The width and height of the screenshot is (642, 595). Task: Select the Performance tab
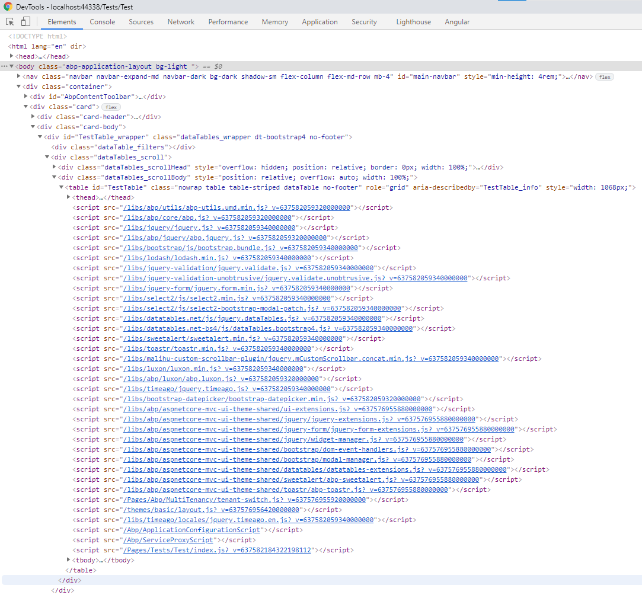pyautogui.click(x=228, y=22)
